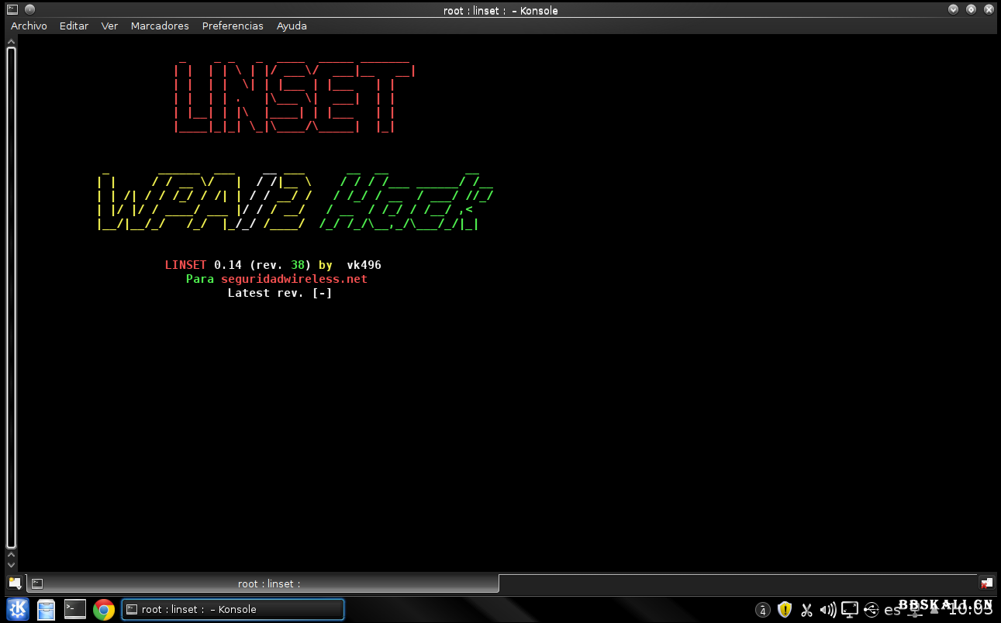Click the volume speaker tray icon

tap(827, 610)
